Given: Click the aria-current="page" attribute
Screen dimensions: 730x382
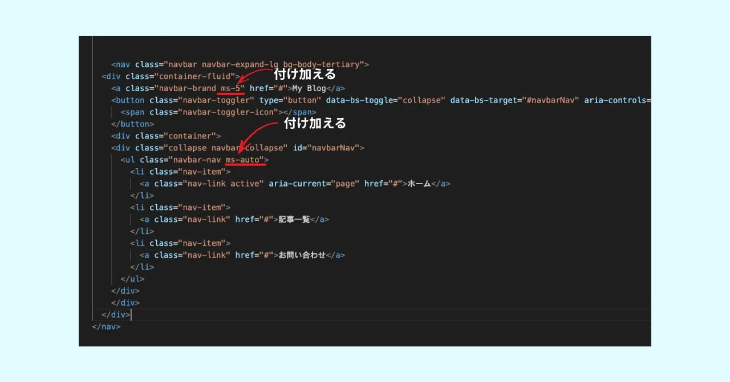Looking at the screenshot, I should [x=314, y=184].
